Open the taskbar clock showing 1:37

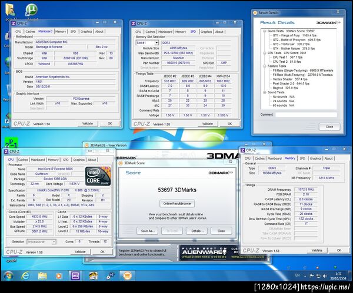click(x=338, y=276)
